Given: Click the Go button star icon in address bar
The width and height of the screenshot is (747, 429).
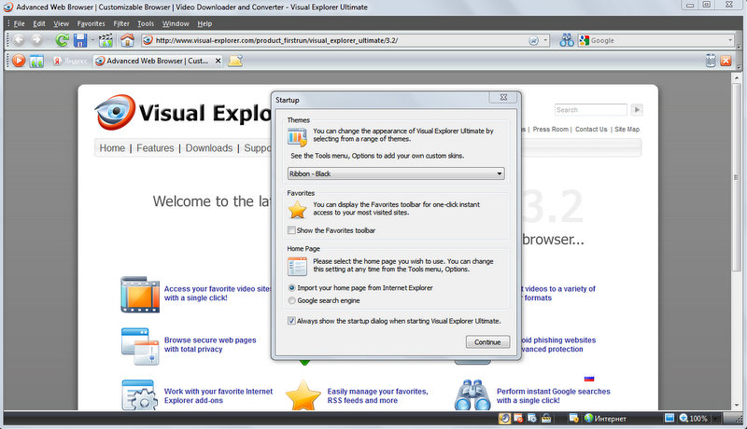Looking at the screenshot, I should tap(533, 40).
